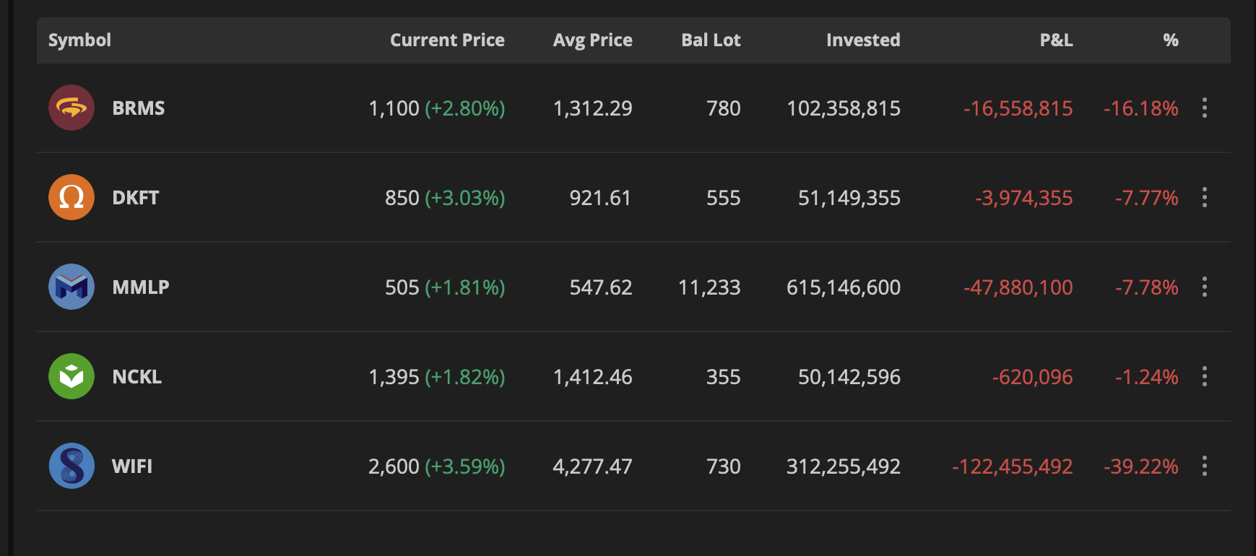The width and height of the screenshot is (1256, 556).
Task: Click the green NCKL logo icon
Action: [x=72, y=376]
